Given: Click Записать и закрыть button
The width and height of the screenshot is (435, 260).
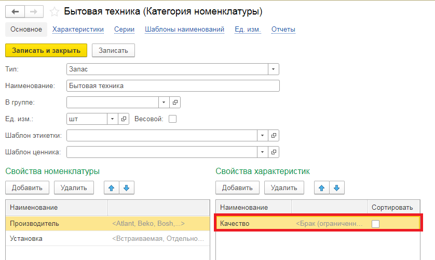Looking at the screenshot, I should [x=46, y=50].
